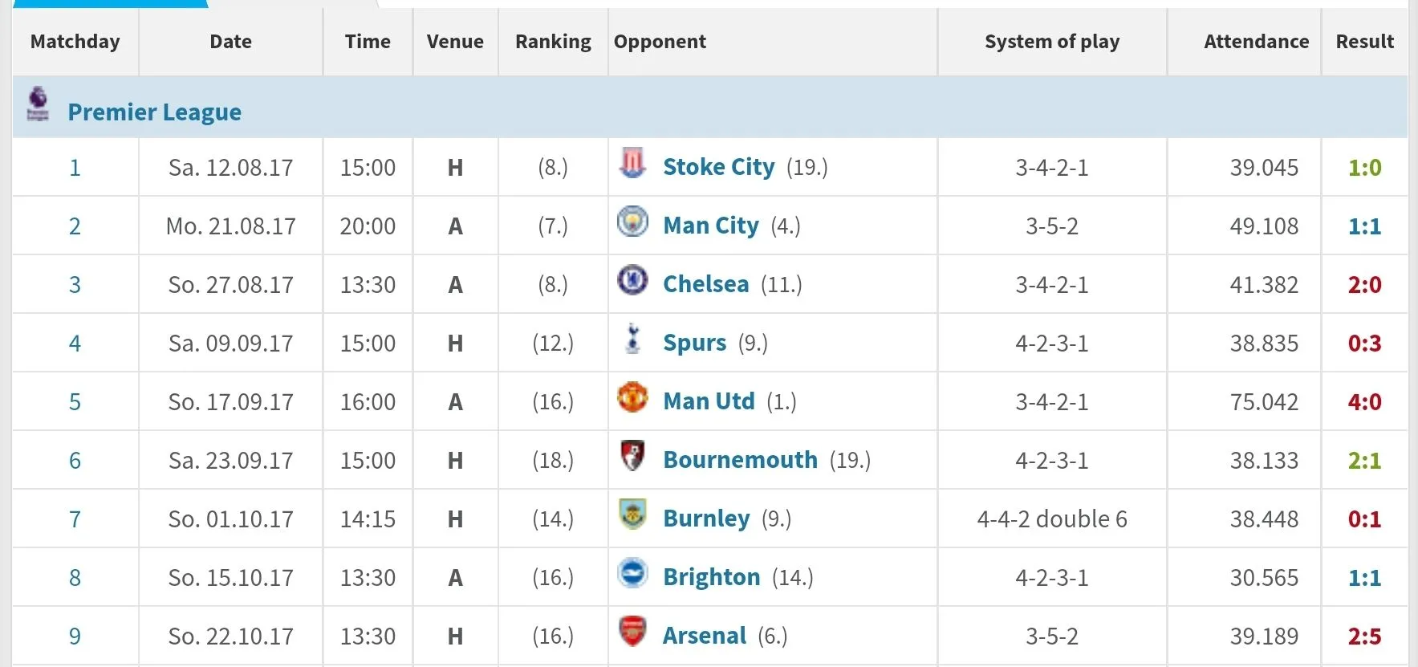Viewport: 1418px width, 667px height.
Task: Click the Stoke City club crest
Action: (632, 163)
